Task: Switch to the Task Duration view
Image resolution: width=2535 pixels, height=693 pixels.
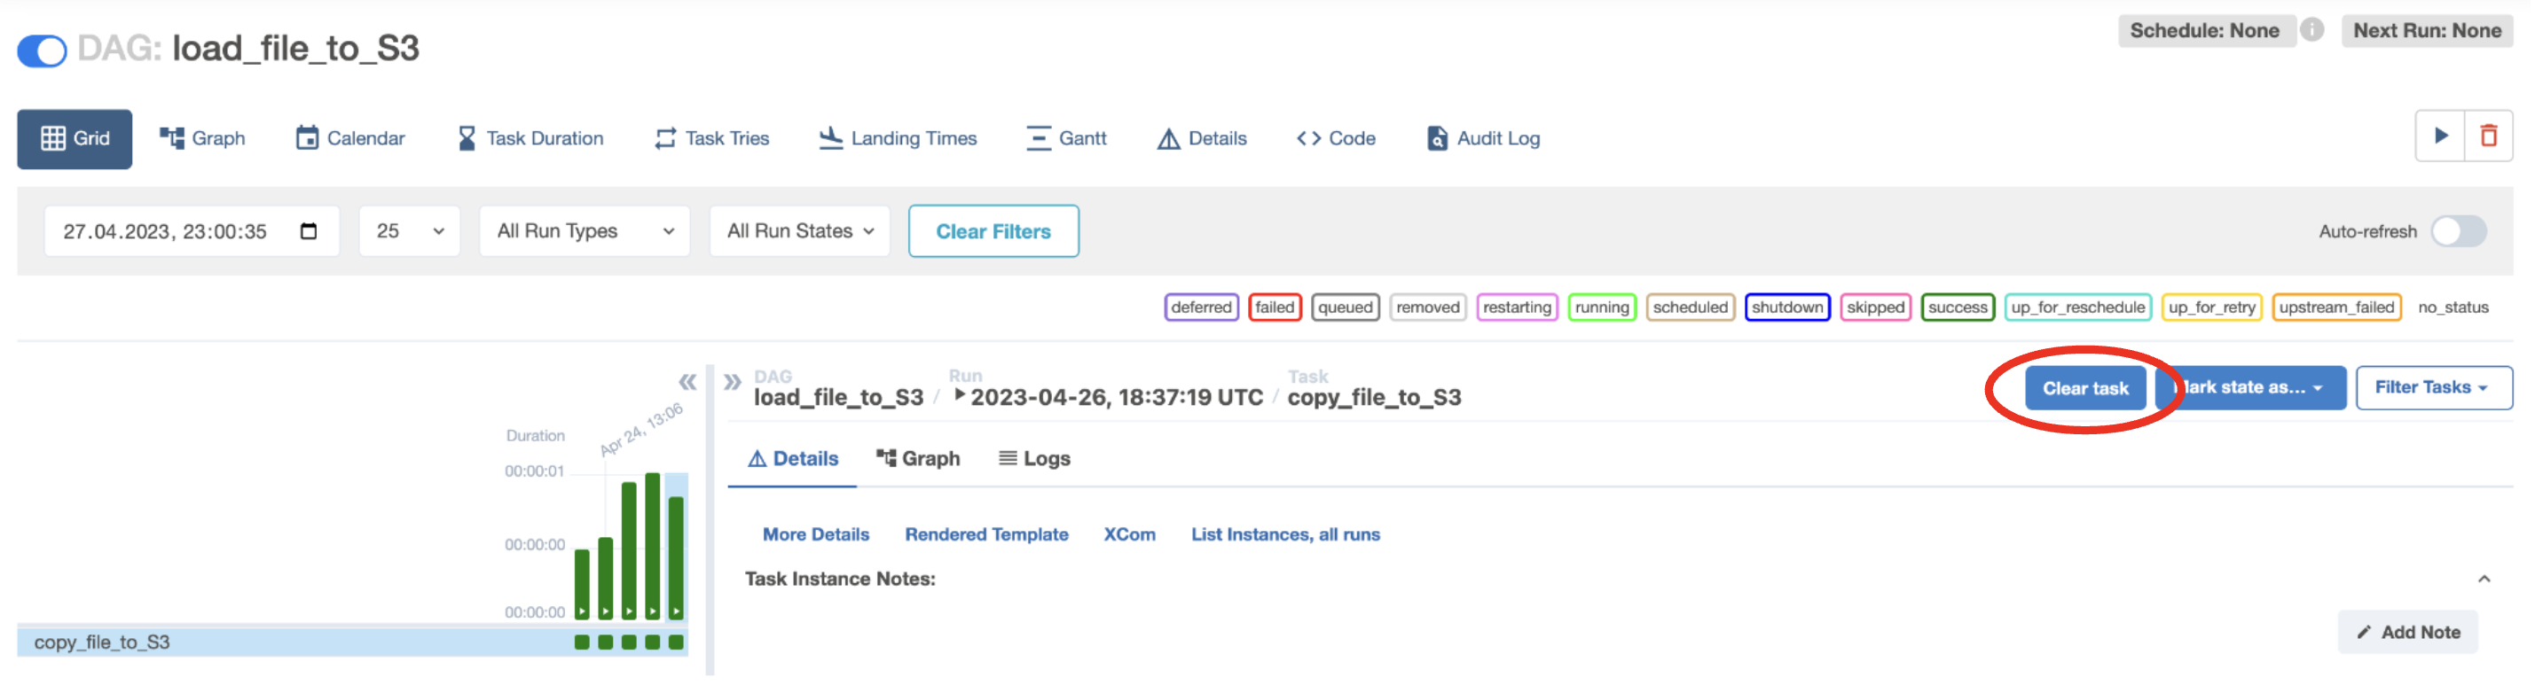Action: [x=530, y=138]
